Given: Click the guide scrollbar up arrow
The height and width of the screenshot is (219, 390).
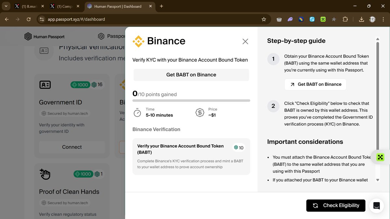Looking at the screenshot, I should tap(377, 39).
